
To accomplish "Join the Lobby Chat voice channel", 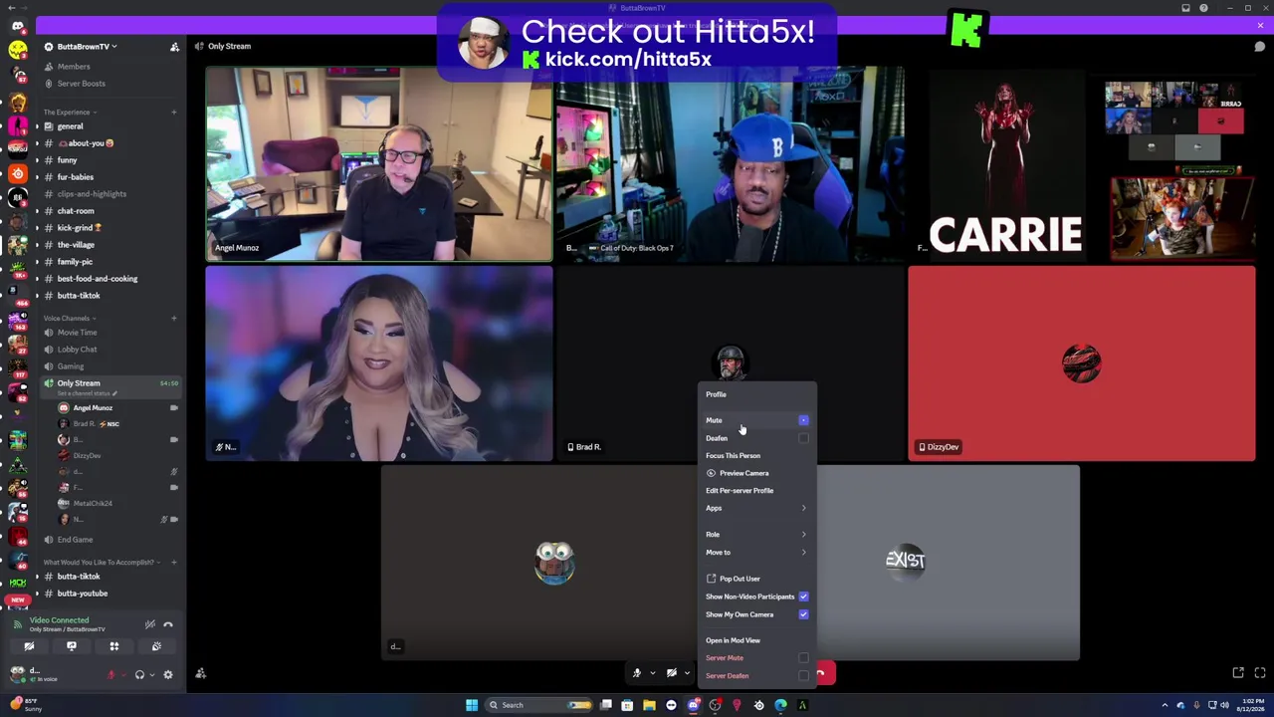I will [x=109, y=350].
